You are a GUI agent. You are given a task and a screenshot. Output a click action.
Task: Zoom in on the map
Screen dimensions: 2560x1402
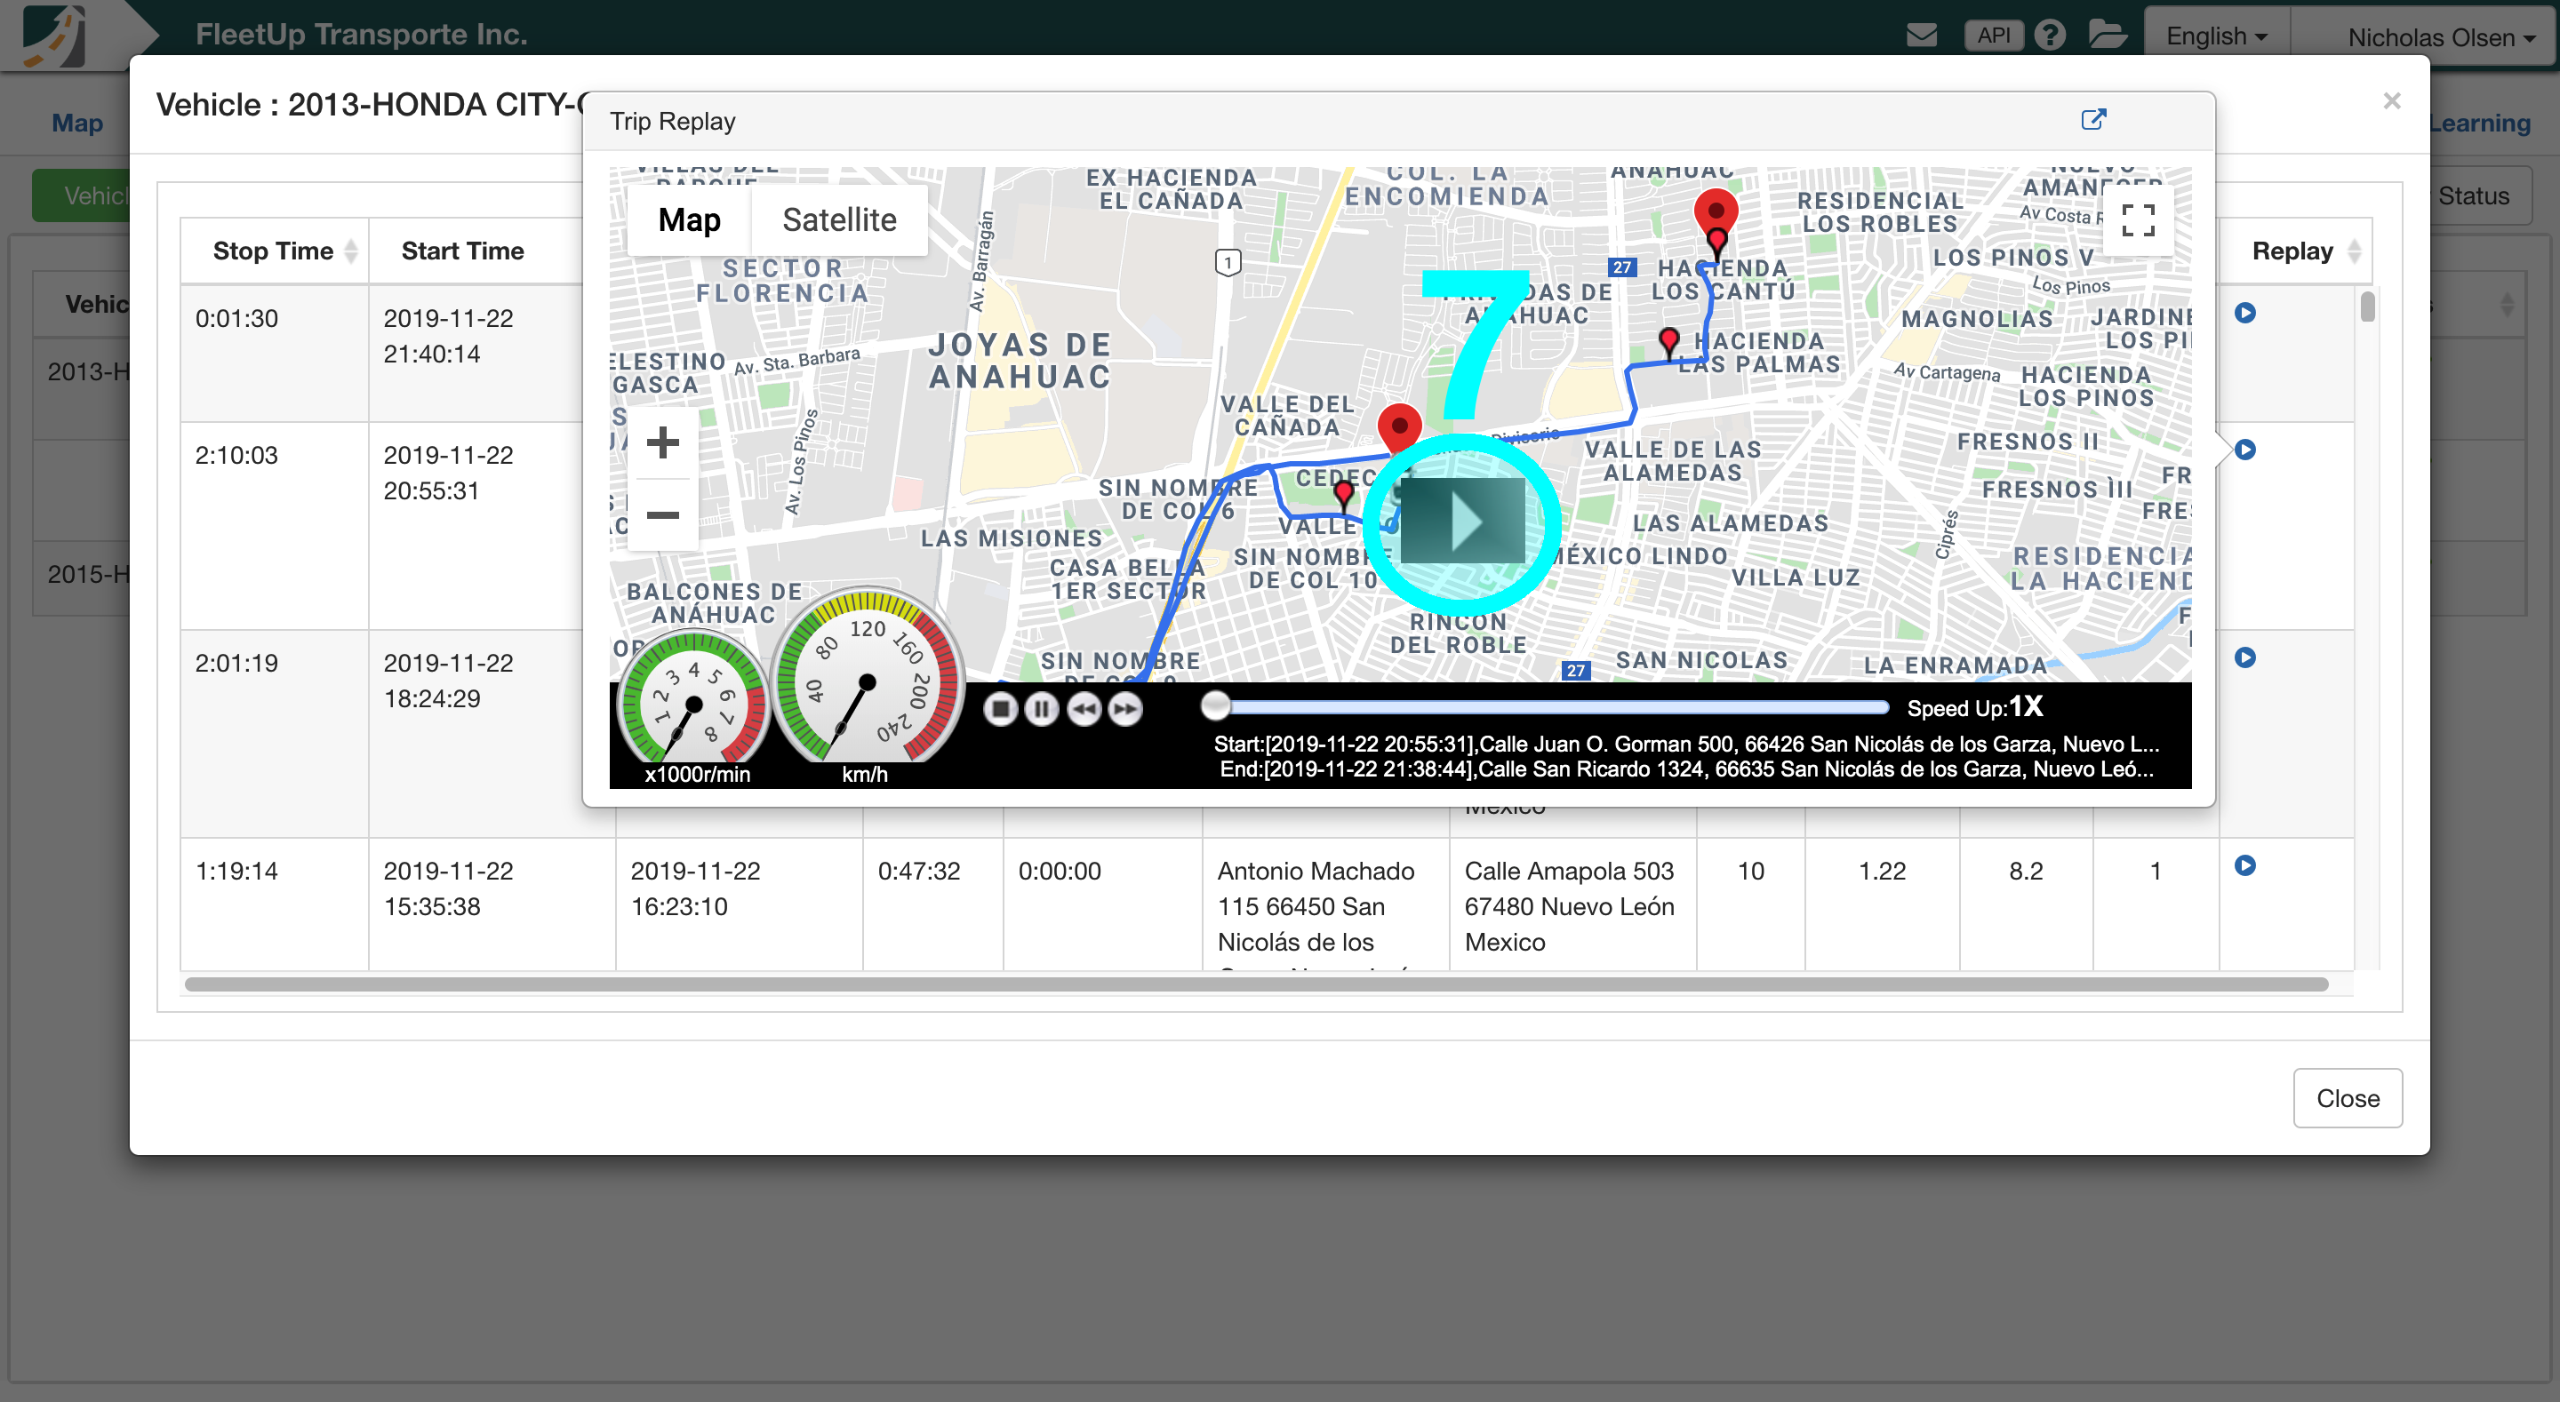pyautogui.click(x=662, y=442)
